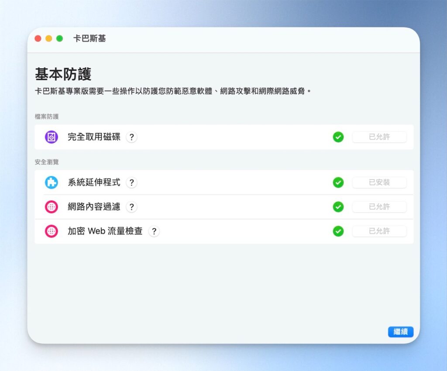This screenshot has height=371, width=447.
Task: Click the green checkmark for 完全取用磁碟
Action: point(338,137)
